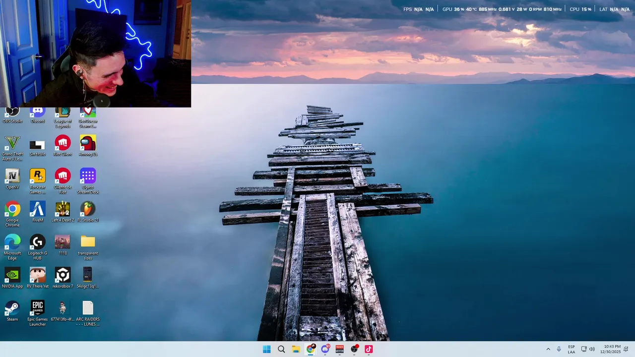Select the Sin título desktop file
The image size is (635, 357).
click(37, 148)
